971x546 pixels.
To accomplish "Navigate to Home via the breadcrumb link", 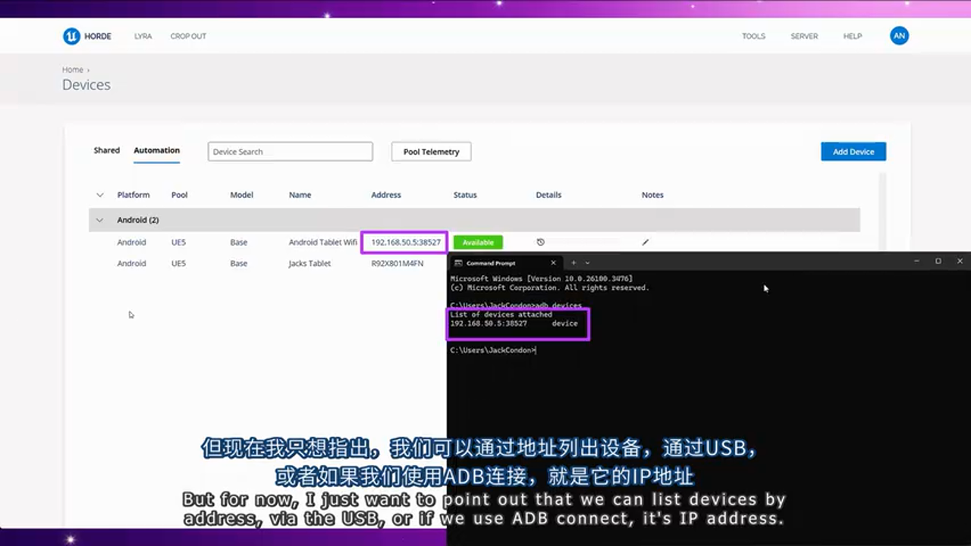I will pyautogui.click(x=72, y=69).
